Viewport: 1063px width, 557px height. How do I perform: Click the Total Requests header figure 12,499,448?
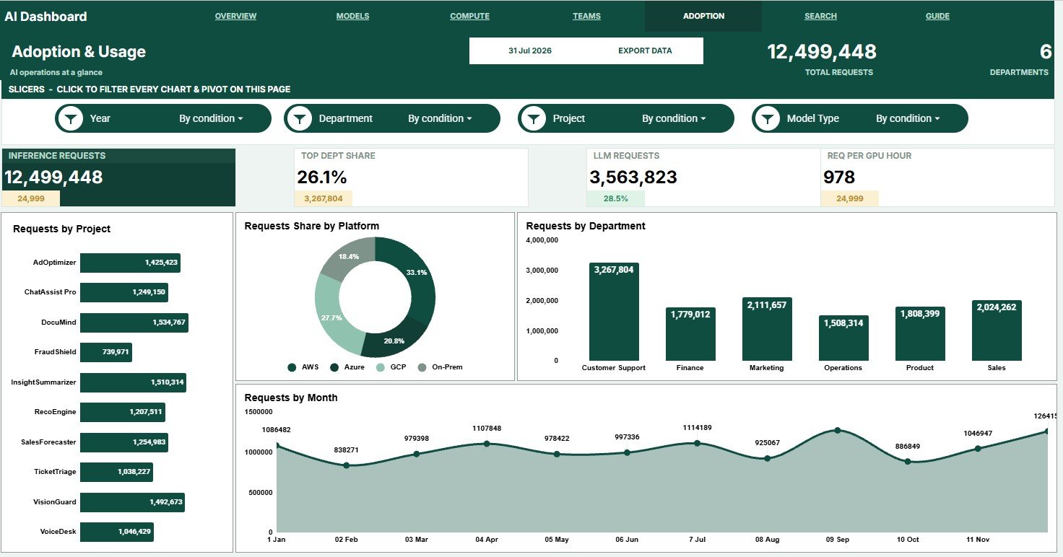point(822,52)
